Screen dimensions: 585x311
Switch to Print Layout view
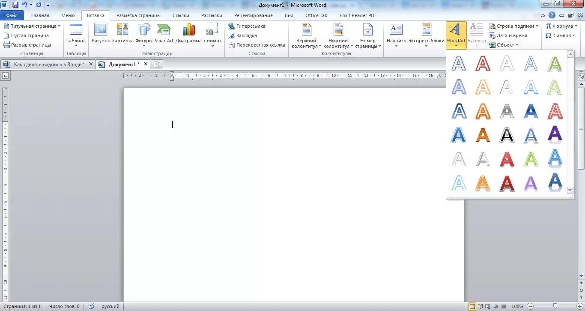pos(472,306)
